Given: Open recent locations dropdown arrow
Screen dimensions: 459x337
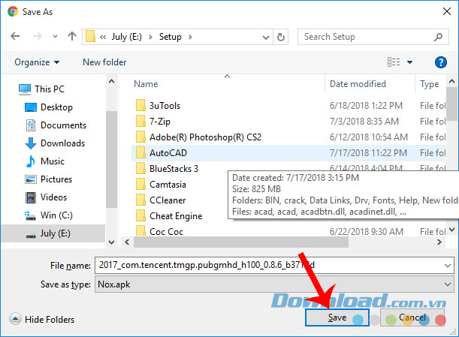Looking at the screenshot, I should click(55, 37).
